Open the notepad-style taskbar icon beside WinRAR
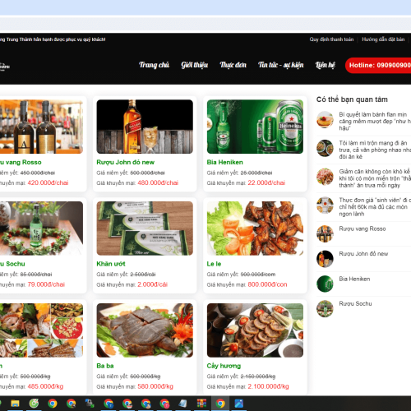 point(182,404)
